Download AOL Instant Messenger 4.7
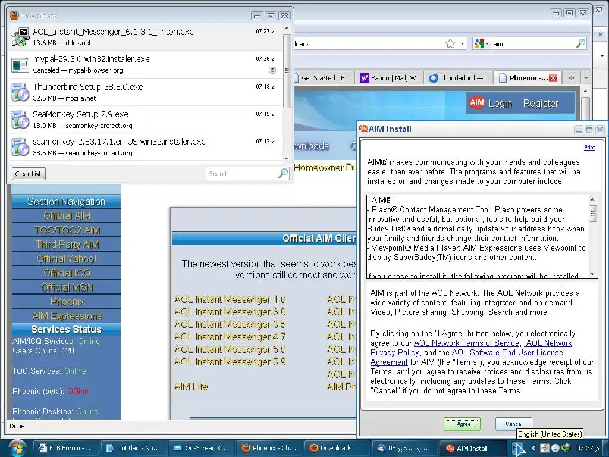 [x=230, y=337]
